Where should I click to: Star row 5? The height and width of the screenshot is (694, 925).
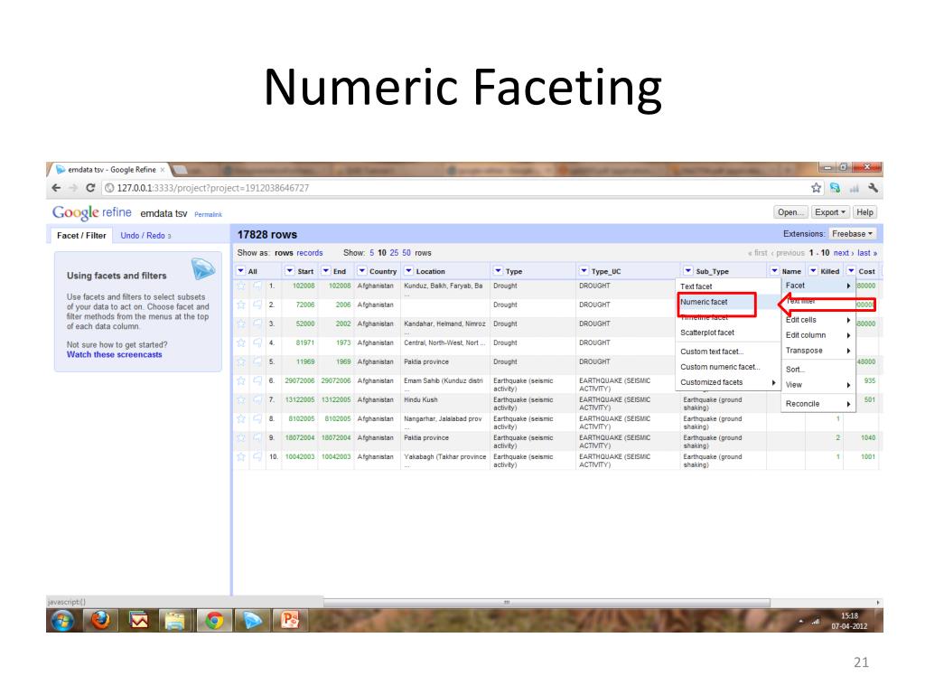pos(240,361)
